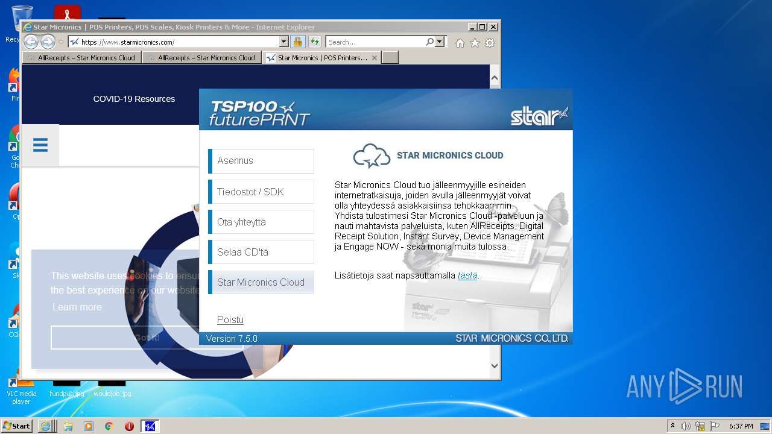The image size is (772, 434).
Task: Choose Selaa CD'tä option
Action: [x=261, y=252]
